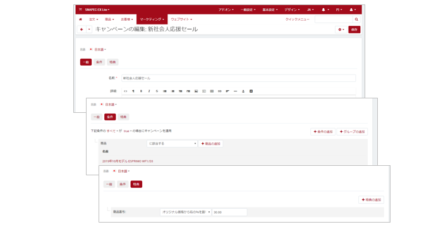Toggle HTML code view in the editor toolbar
The height and width of the screenshot is (227, 436).
point(125,91)
